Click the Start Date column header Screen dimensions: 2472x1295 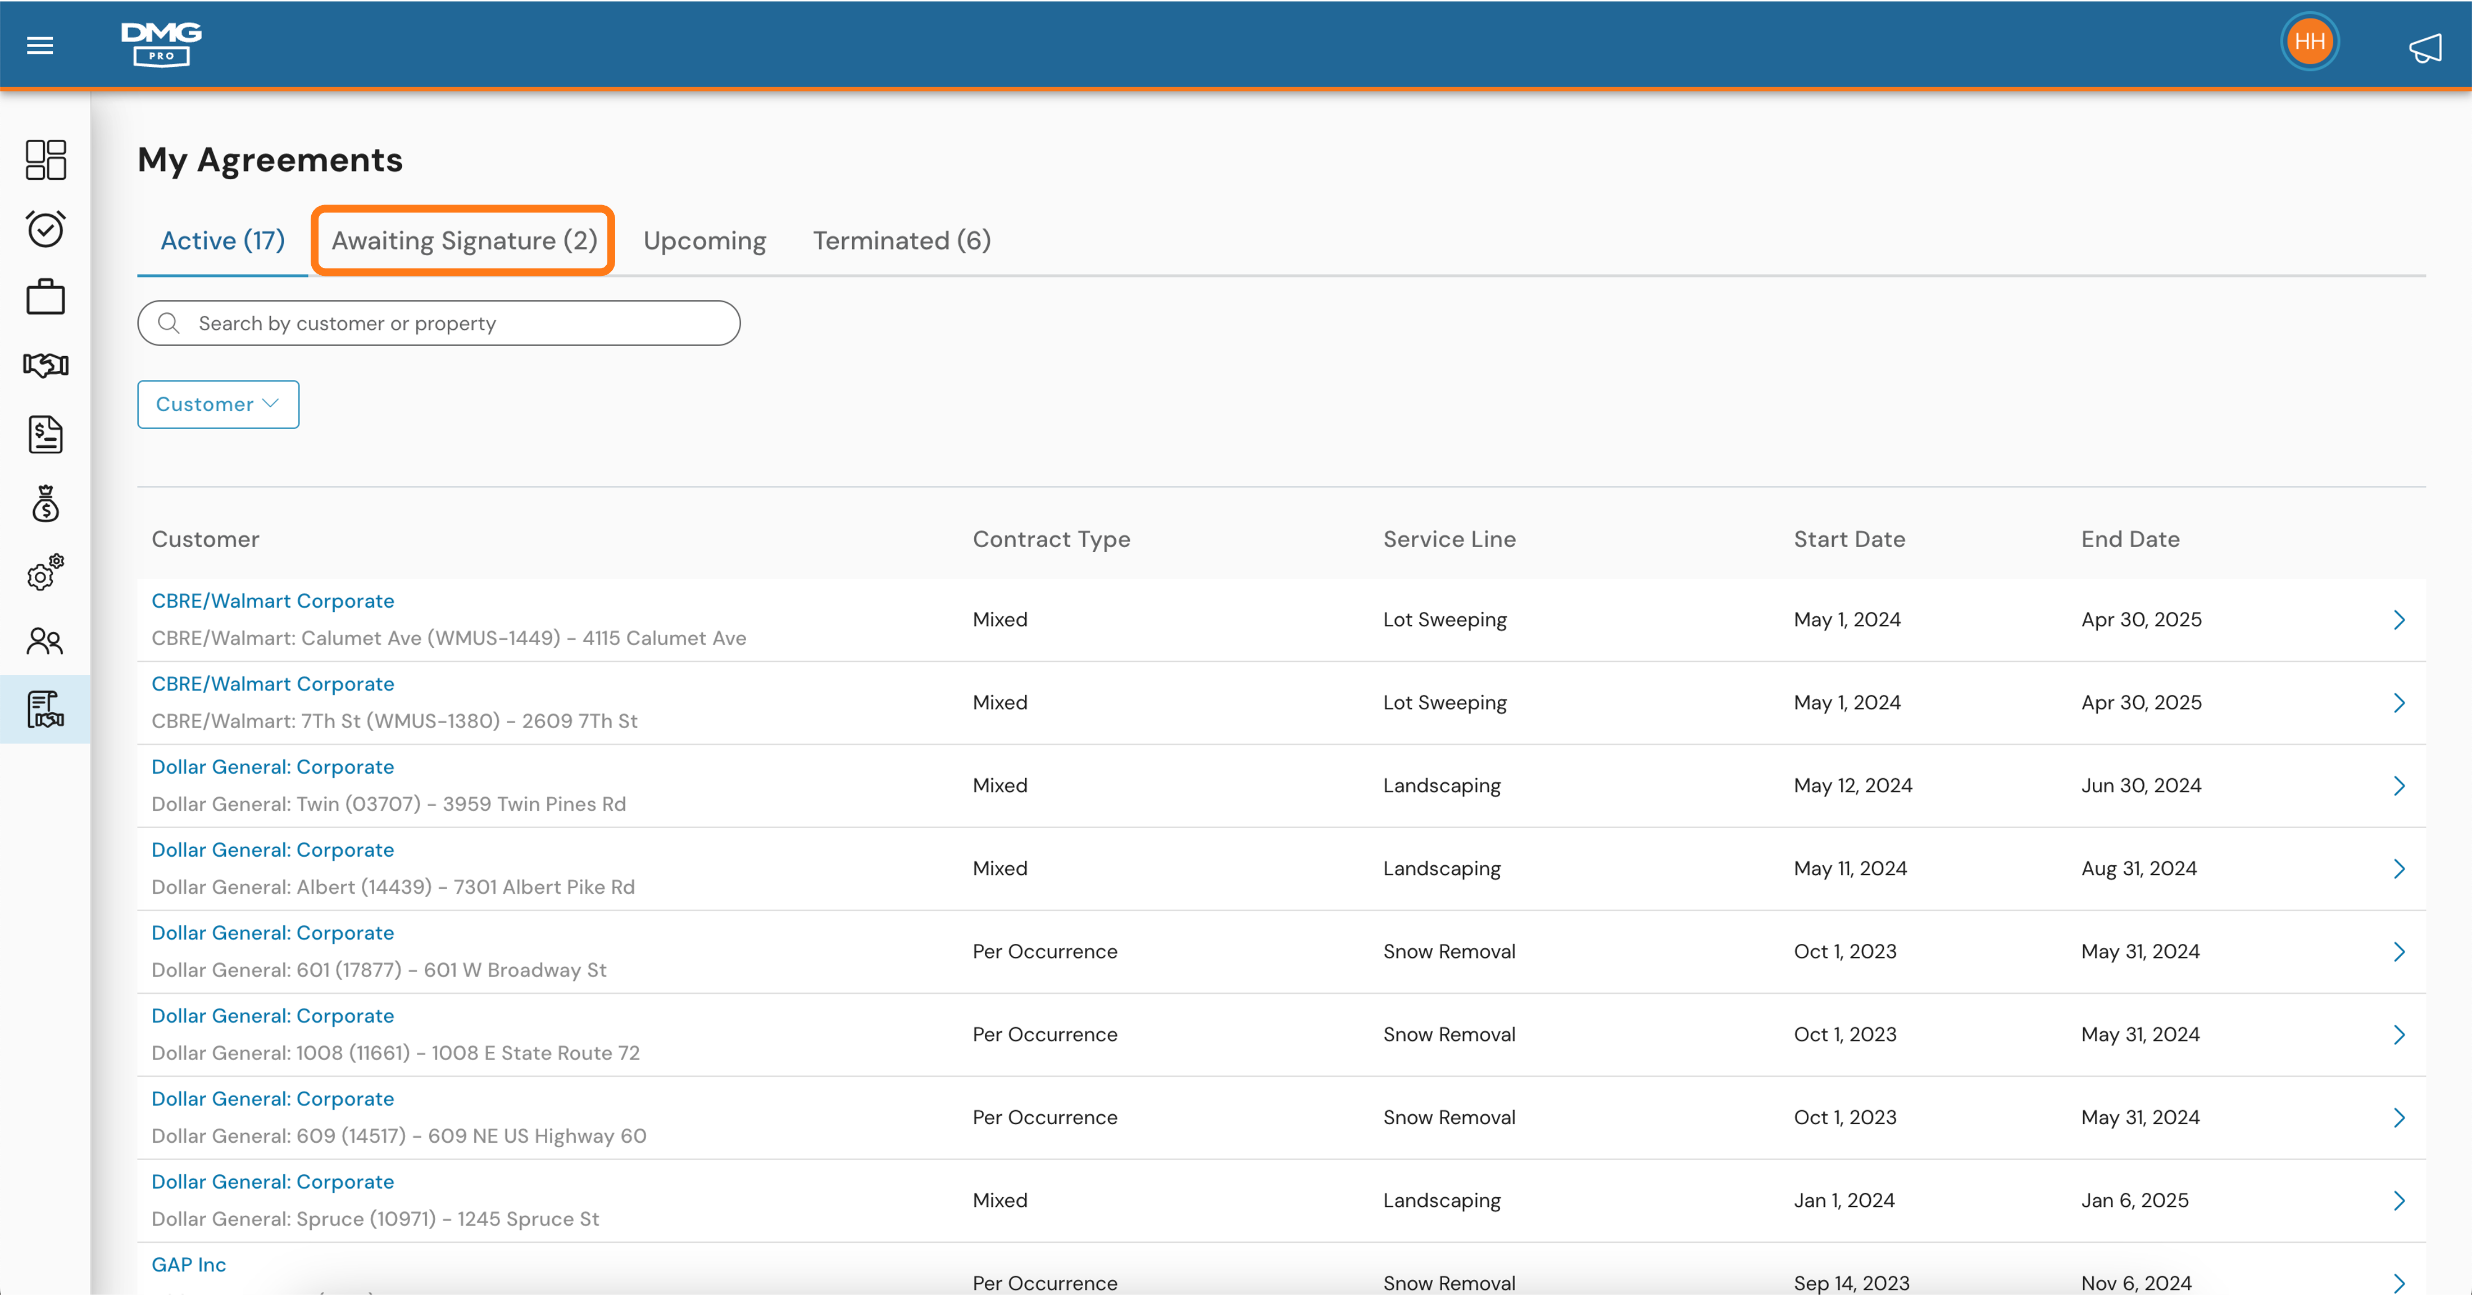click(x=1849, y=539)
